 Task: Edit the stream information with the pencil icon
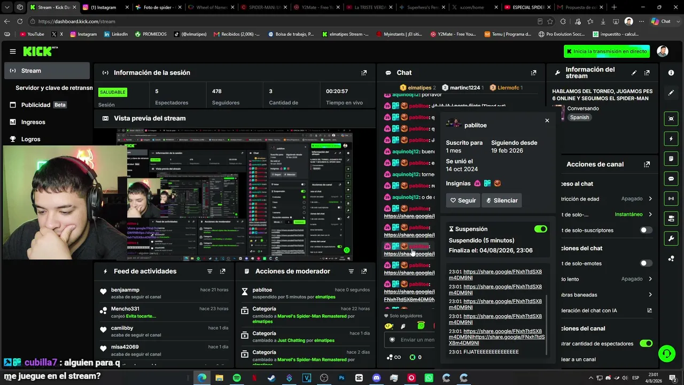634,73
